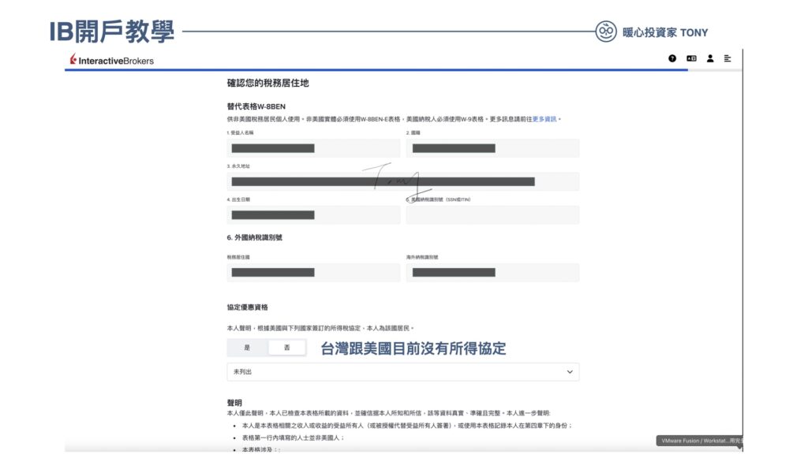This screenshot has width=808, height=454.
Task: Click the language switch icon
Action: pyautogui.click(x=691, y=58)
